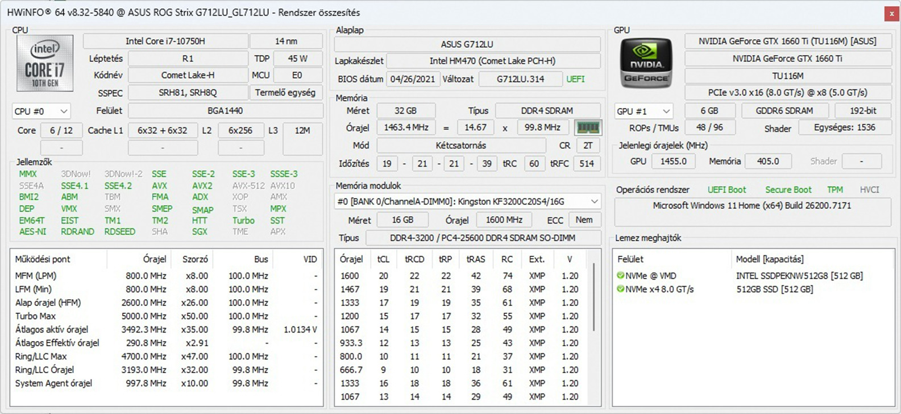Click the tRCD column header
Viewport: 901px width, 414px height.
click(x=414, y=259)
